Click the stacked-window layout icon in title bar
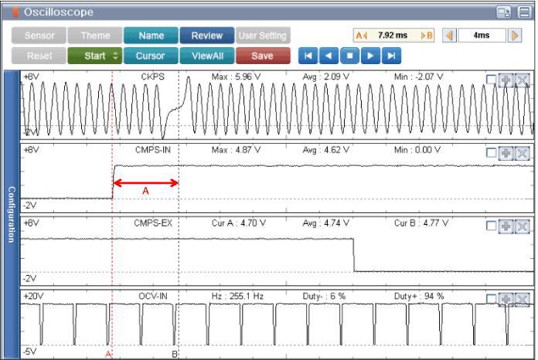This screenshot has height=360, width=538. (x=525, y=12)
